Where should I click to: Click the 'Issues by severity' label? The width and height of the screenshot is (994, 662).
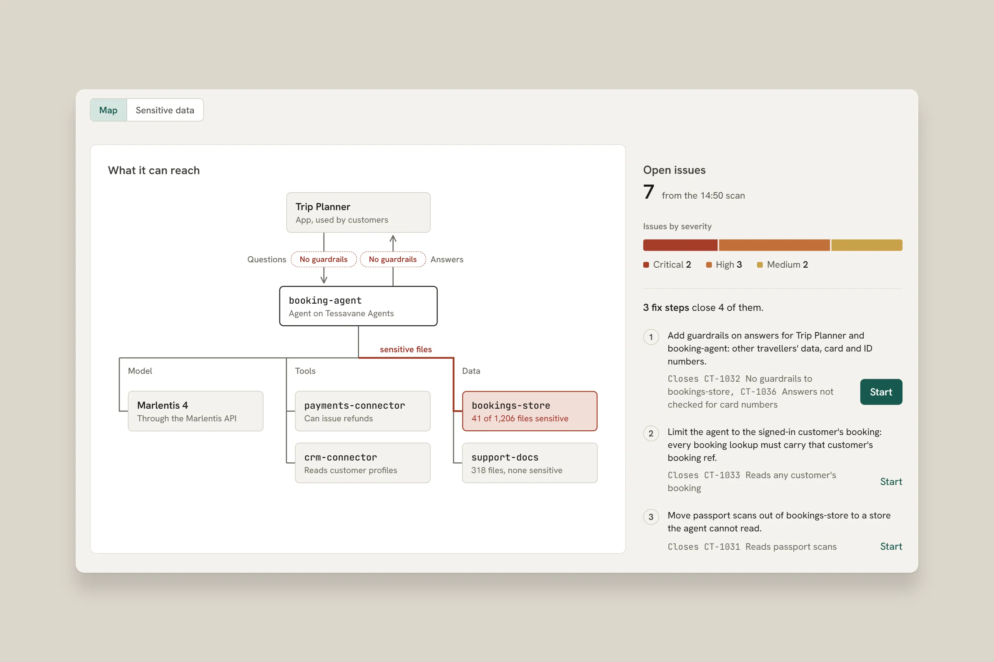click(x=677, y=226)
